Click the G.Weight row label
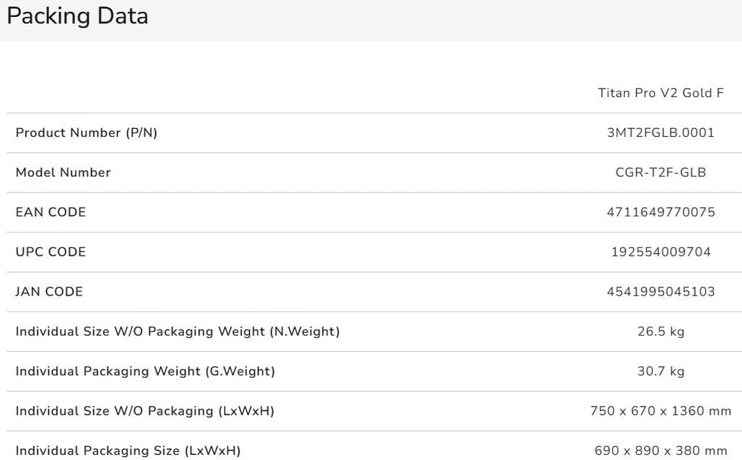The image size is (742, 460). [145, 371]
